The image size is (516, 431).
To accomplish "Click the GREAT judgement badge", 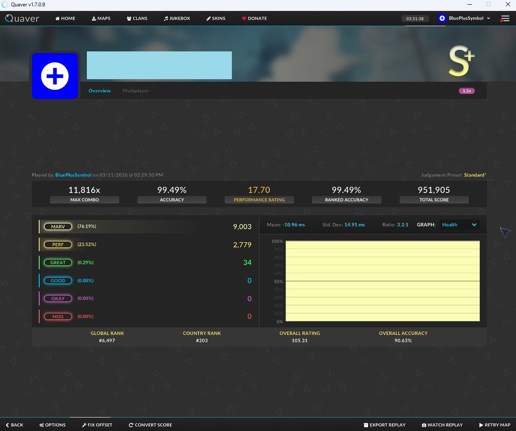I will click(x=58, y=263).
